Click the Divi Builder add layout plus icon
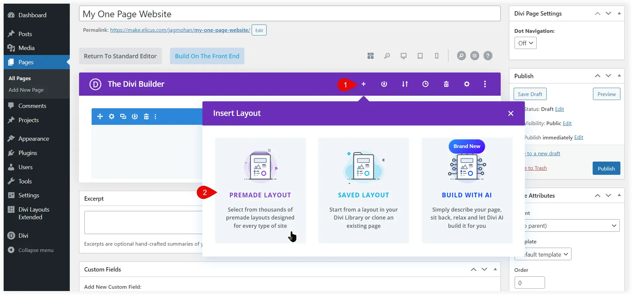 coord(363,84)
